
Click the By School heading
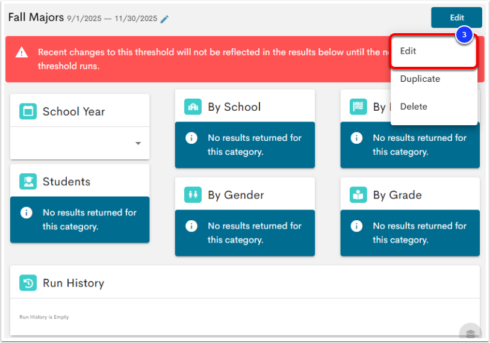234,107
